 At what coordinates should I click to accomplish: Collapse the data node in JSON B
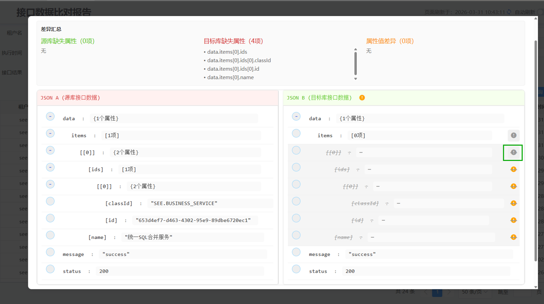tap(296, 116)
